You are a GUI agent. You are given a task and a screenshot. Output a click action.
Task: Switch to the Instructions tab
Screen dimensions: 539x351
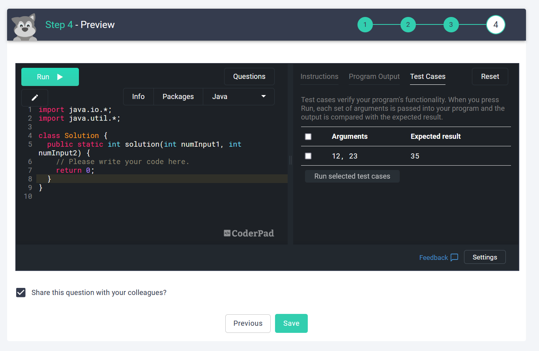[x=320, y=77]
